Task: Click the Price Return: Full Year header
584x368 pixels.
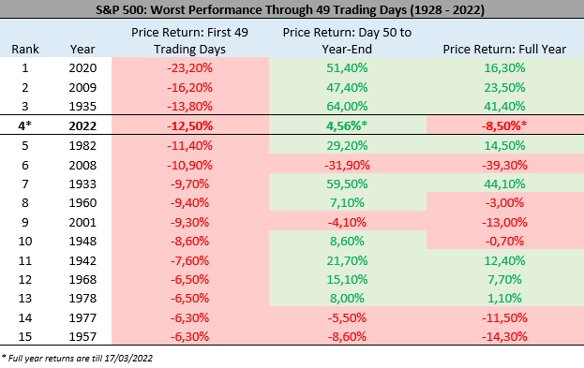Action: (x=504, y=49)
